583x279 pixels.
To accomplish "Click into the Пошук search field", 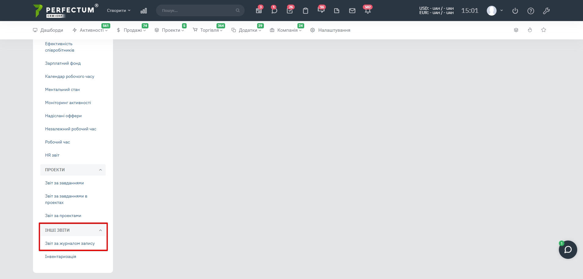I will 197,10.
